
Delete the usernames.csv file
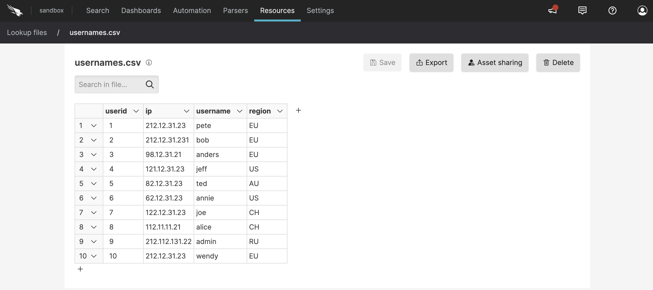[558, 62]
